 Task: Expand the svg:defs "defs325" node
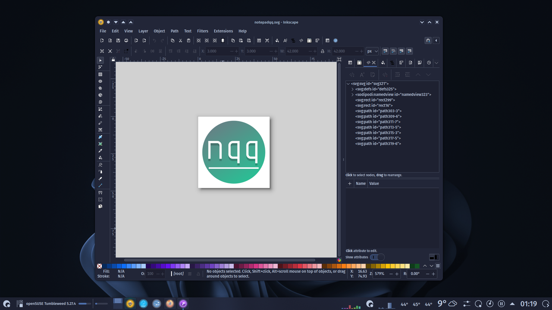pos(352,89)
